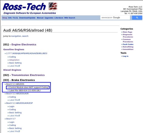Open the F.A.Q. menu item
Viewport: 143px width, 133px height.
point(15,18)
